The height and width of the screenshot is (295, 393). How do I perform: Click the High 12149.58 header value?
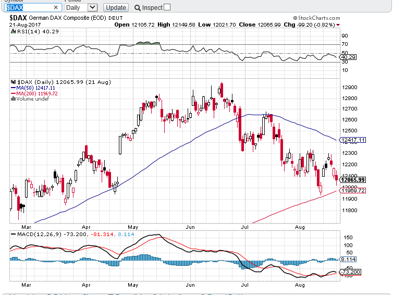[x=176, y=24]
